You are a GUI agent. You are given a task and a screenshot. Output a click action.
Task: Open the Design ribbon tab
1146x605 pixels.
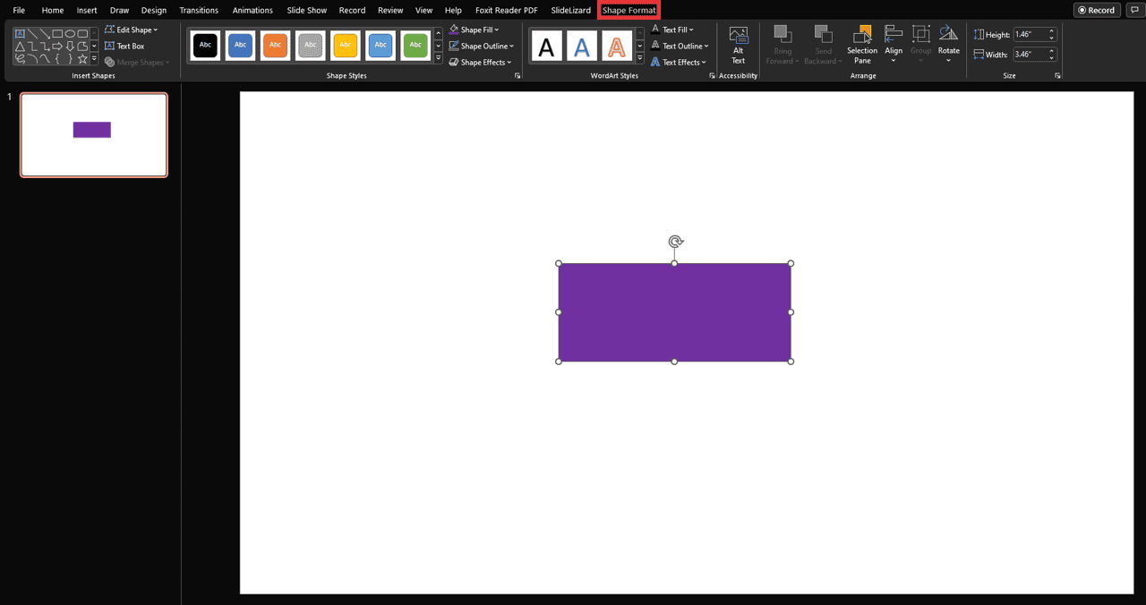point(154,10)
